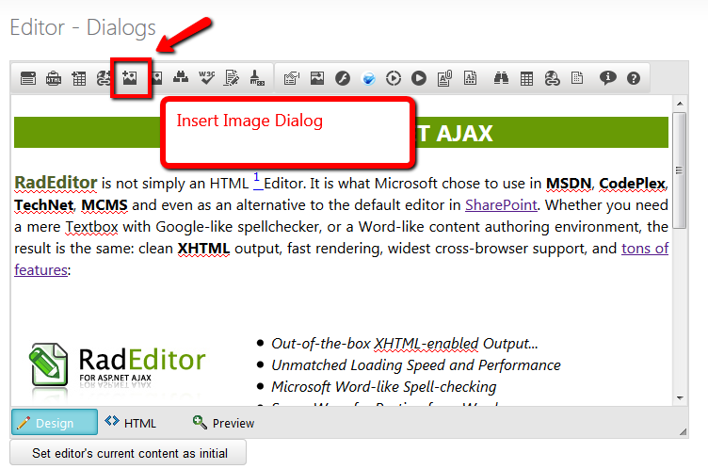Click the vertical scrollbar thumb
This screenshot has height=469, width=708.
point(680,170)
